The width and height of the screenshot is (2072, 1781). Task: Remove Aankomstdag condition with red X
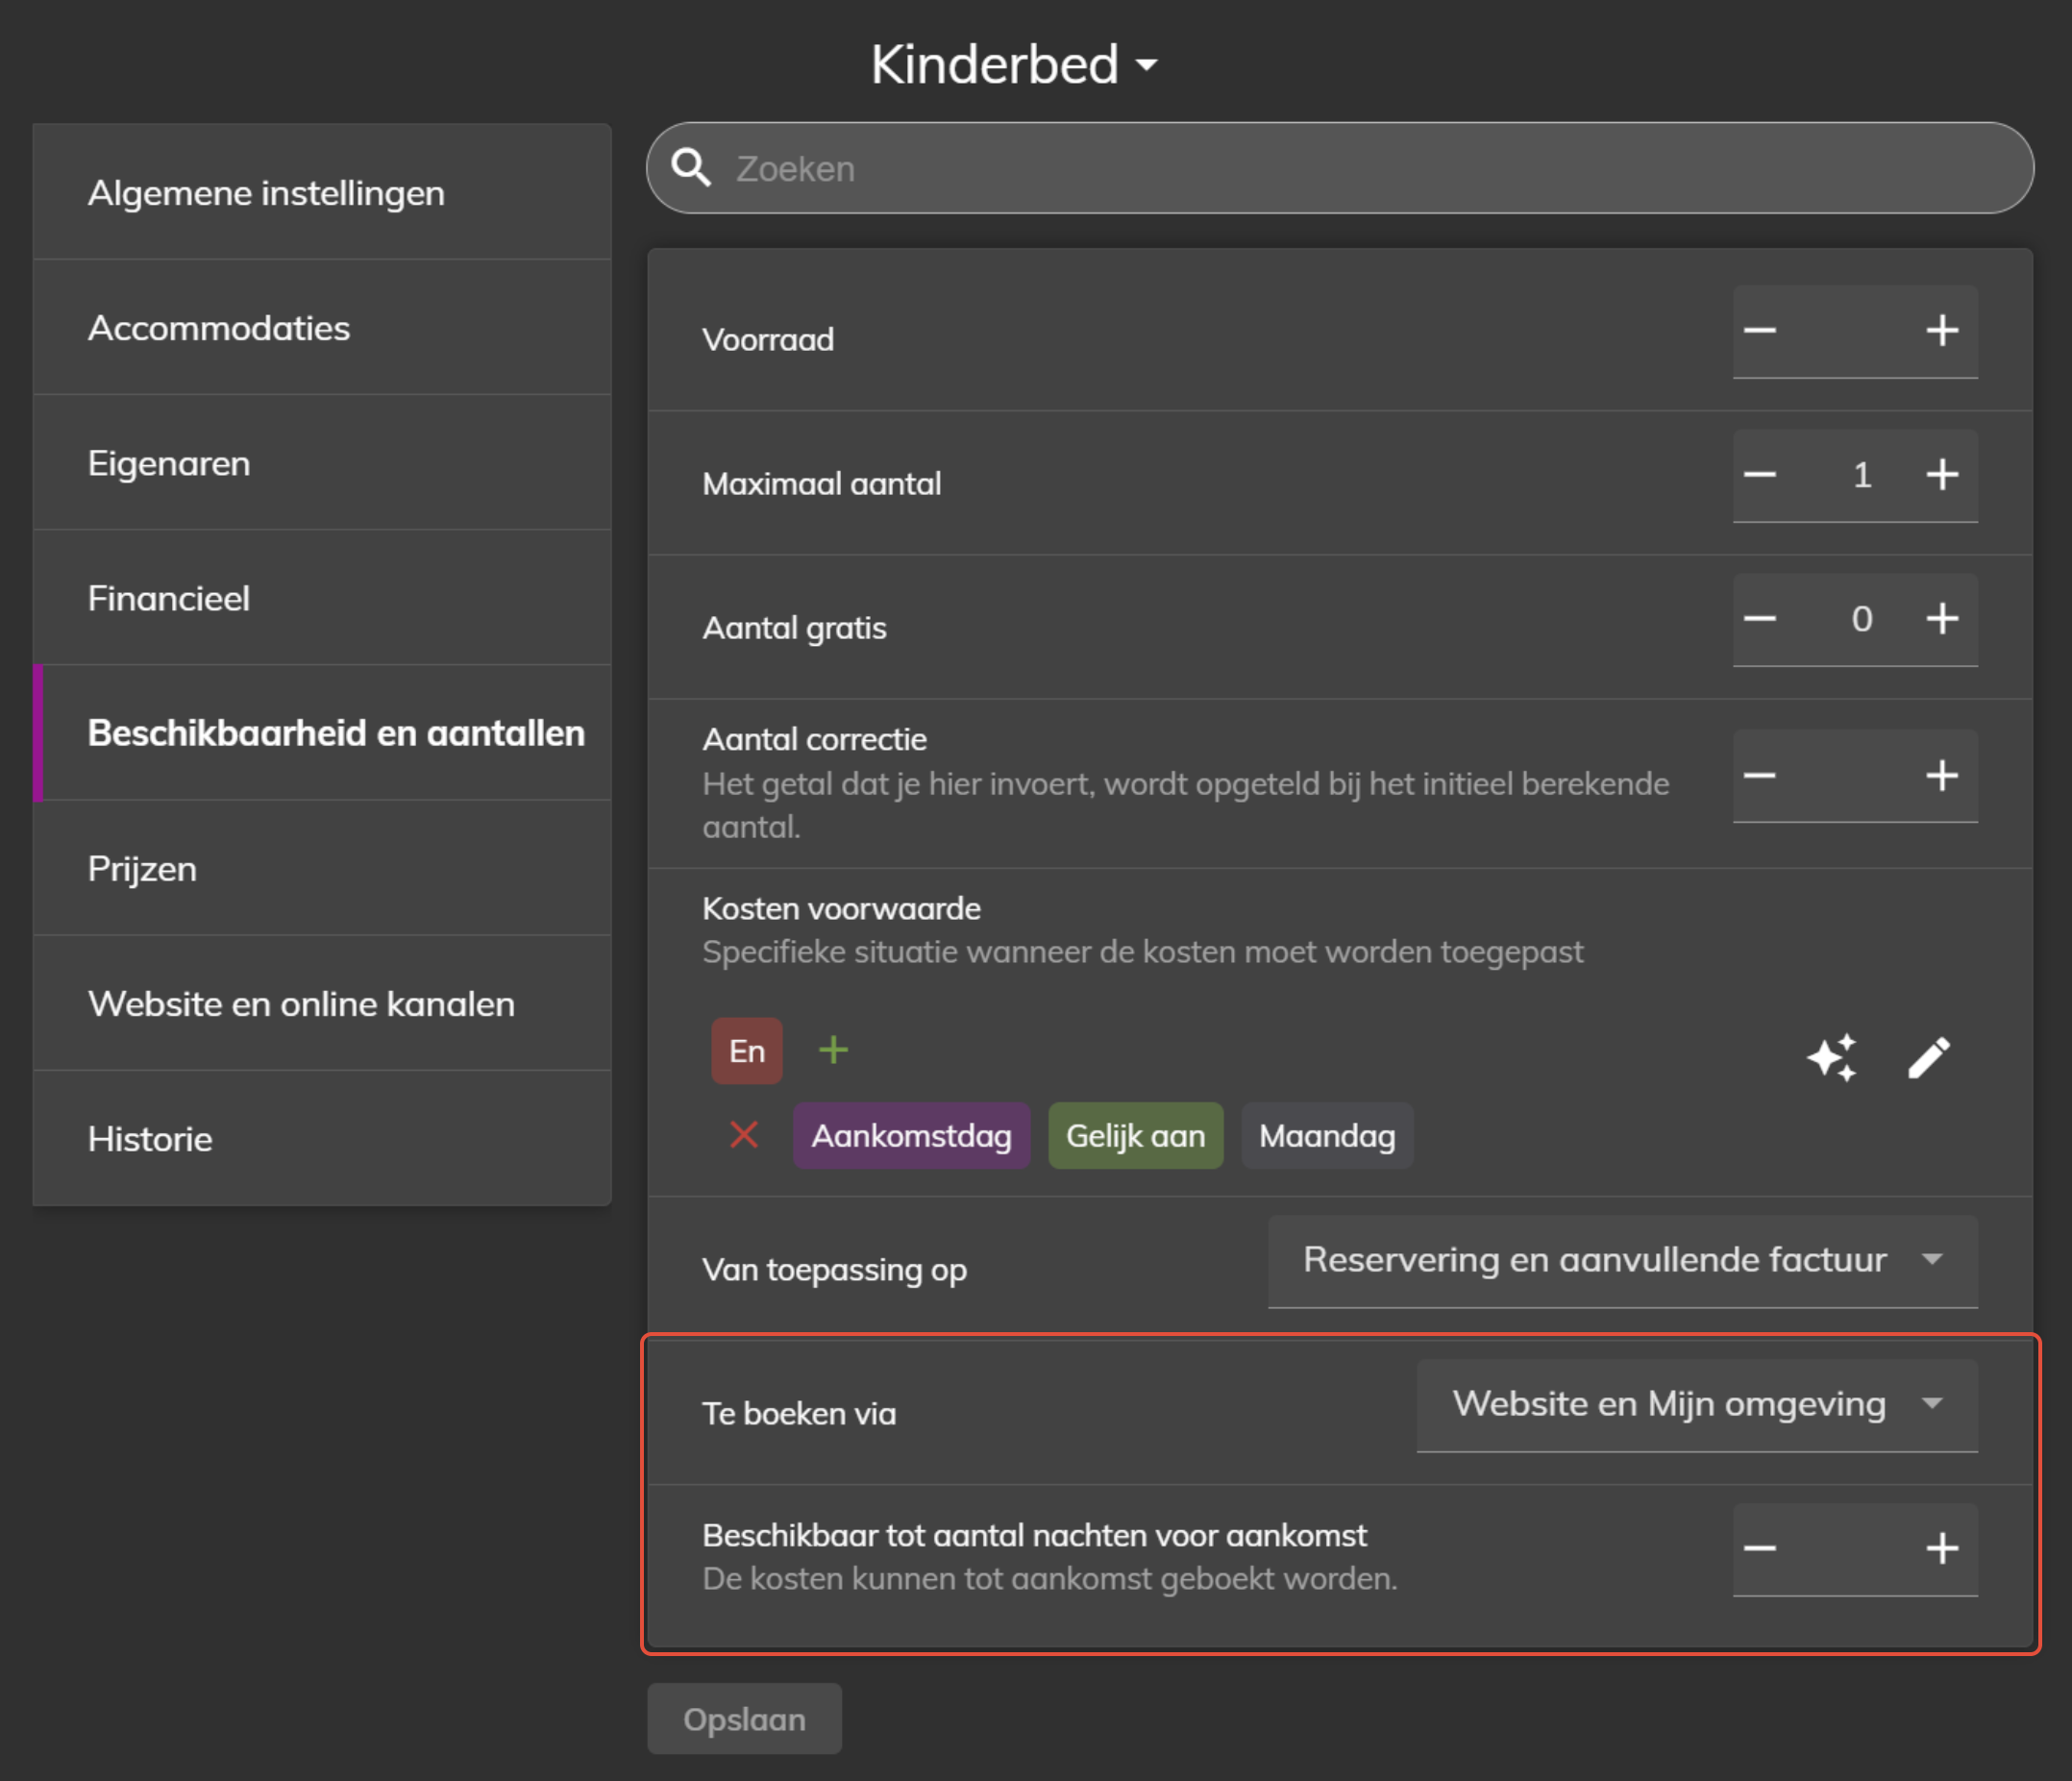(744, 1135)
